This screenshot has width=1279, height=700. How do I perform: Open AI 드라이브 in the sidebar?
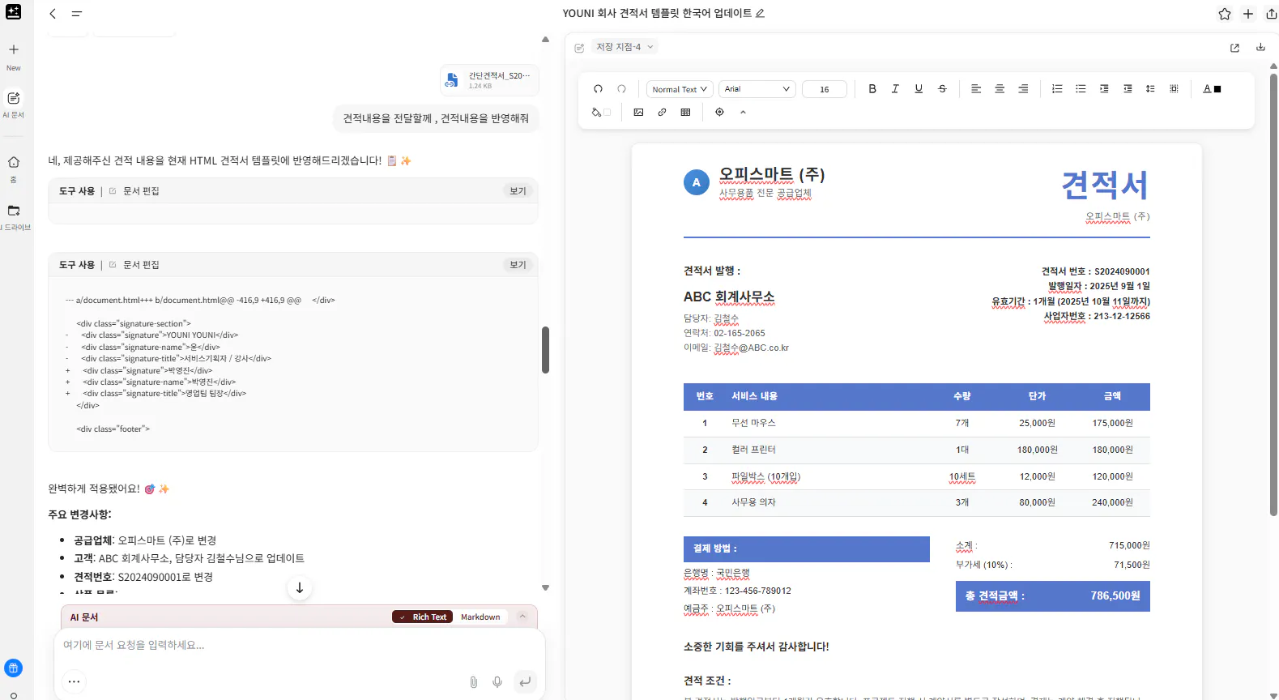tap(14, 217)
